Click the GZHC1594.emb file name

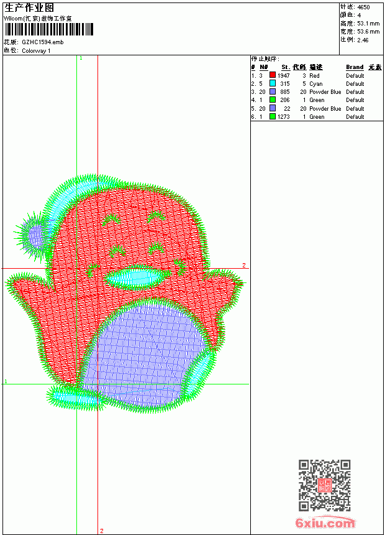[43, 42]
